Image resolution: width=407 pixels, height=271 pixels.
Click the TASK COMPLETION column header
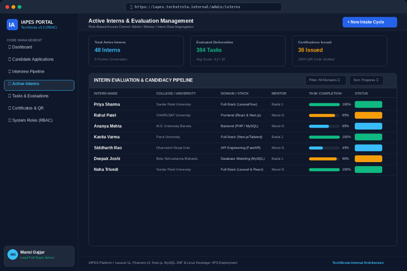point(325,93)
